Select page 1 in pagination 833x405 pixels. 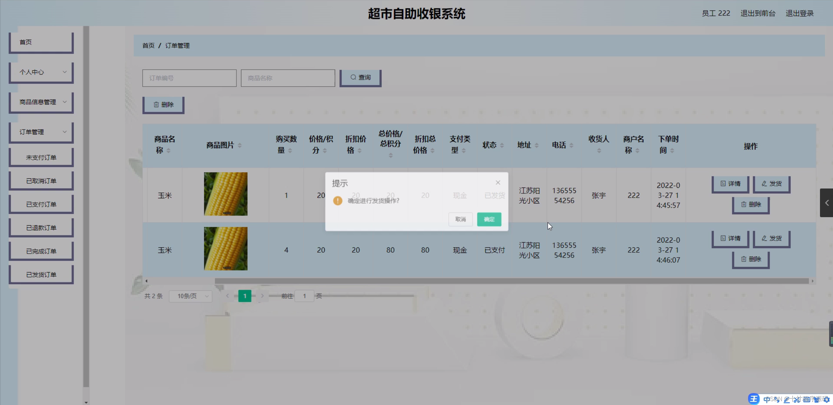pyautogui.click(x=245, y=296)
